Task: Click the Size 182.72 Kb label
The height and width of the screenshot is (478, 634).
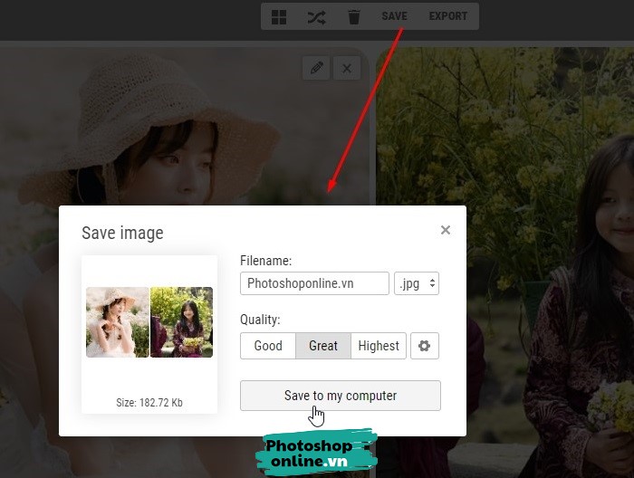Action: click(149, 402)
